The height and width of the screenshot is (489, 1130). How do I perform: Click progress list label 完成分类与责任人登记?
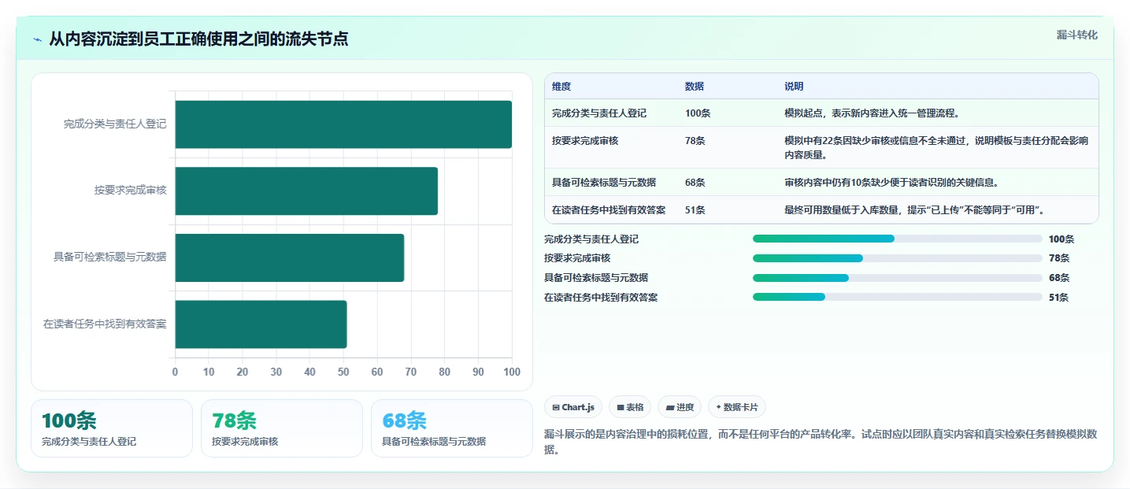pos(591,239)
